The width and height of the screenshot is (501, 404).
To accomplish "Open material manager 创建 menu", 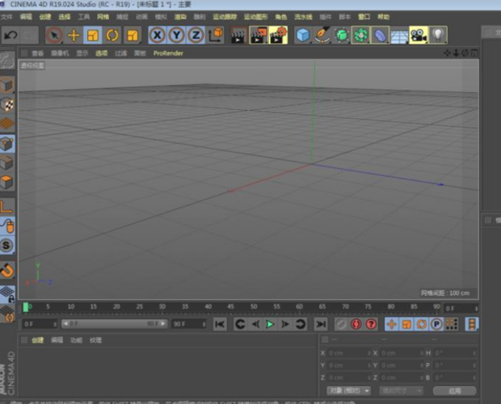I will [37, 340].
